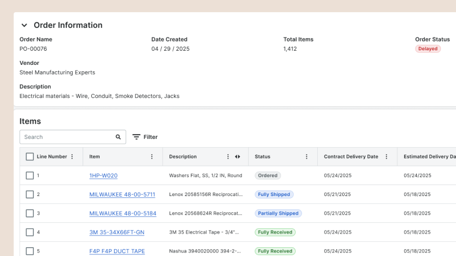Open item link MILWAUKEE 48-00-5711
This screenshot has height=256, width=456.
[122, 195]
